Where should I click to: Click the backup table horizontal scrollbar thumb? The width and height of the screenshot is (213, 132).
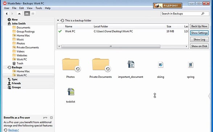coord(111,47)
